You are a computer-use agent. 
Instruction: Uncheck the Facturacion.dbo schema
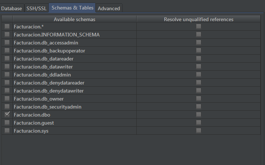7,114
